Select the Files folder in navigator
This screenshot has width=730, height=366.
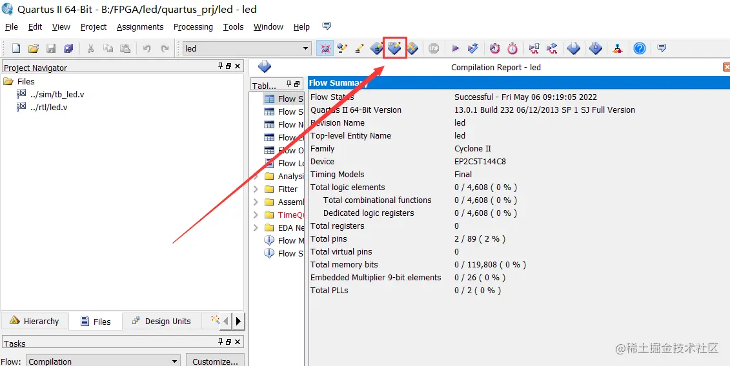click(x=19, y=81)
